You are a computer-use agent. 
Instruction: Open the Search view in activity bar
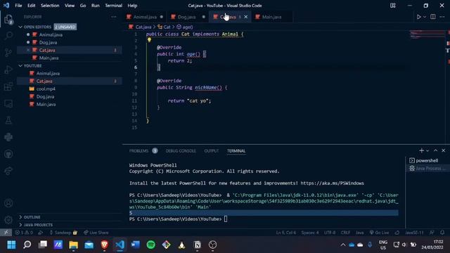(8, 36)
